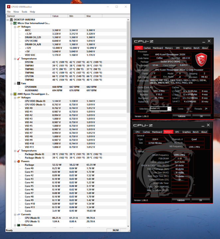The width and height of the screenshot is (220, 239).
Task: Click the Value column header
Action: coord(59,16)
